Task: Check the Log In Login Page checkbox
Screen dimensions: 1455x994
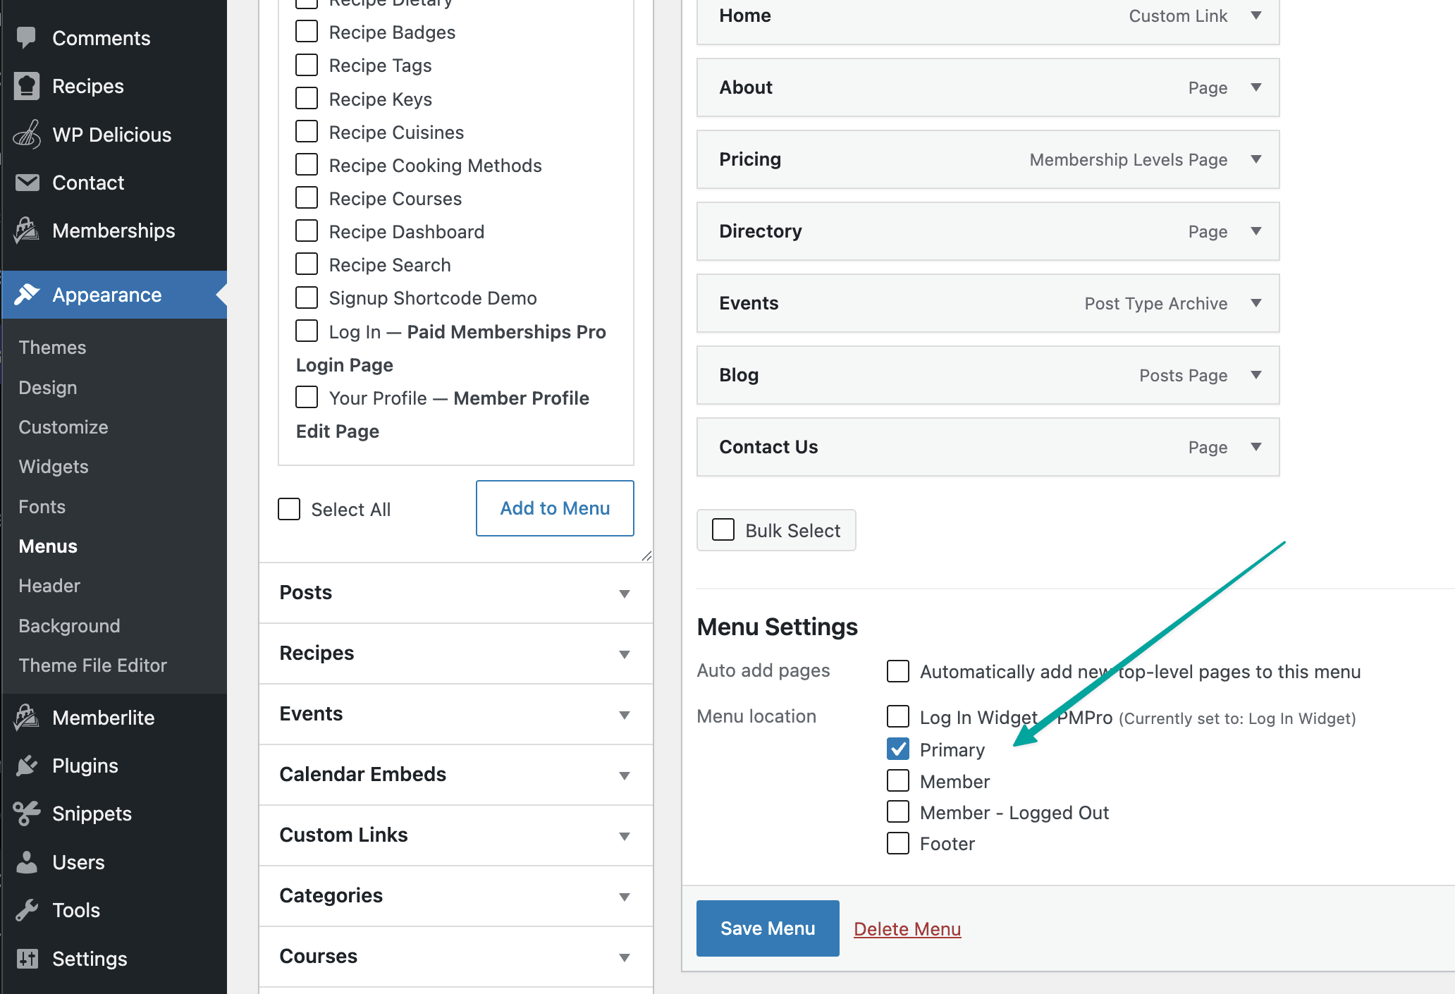Action: pos(307,331)
